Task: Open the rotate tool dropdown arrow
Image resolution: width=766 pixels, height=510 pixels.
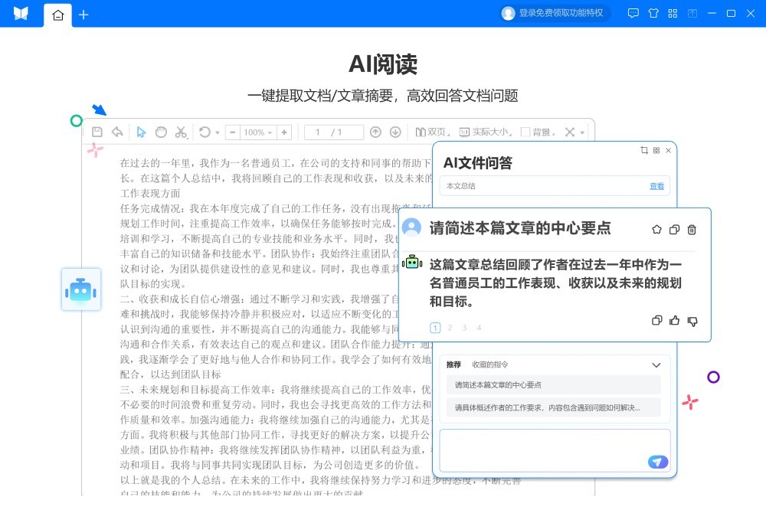Action: (218, 132)
